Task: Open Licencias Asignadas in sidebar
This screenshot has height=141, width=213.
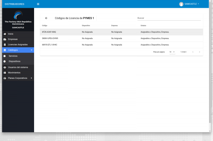Action: pyautogui.click(x=18, y=45)
